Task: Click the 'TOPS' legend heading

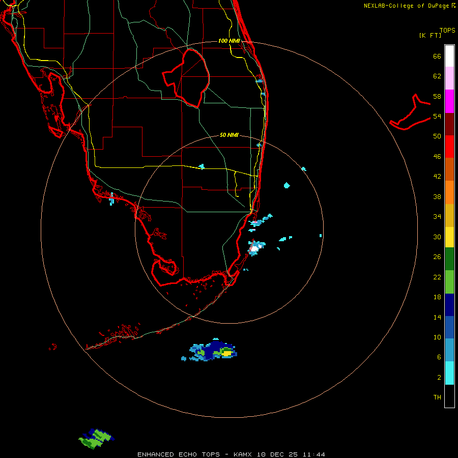Action: [447, 30]
